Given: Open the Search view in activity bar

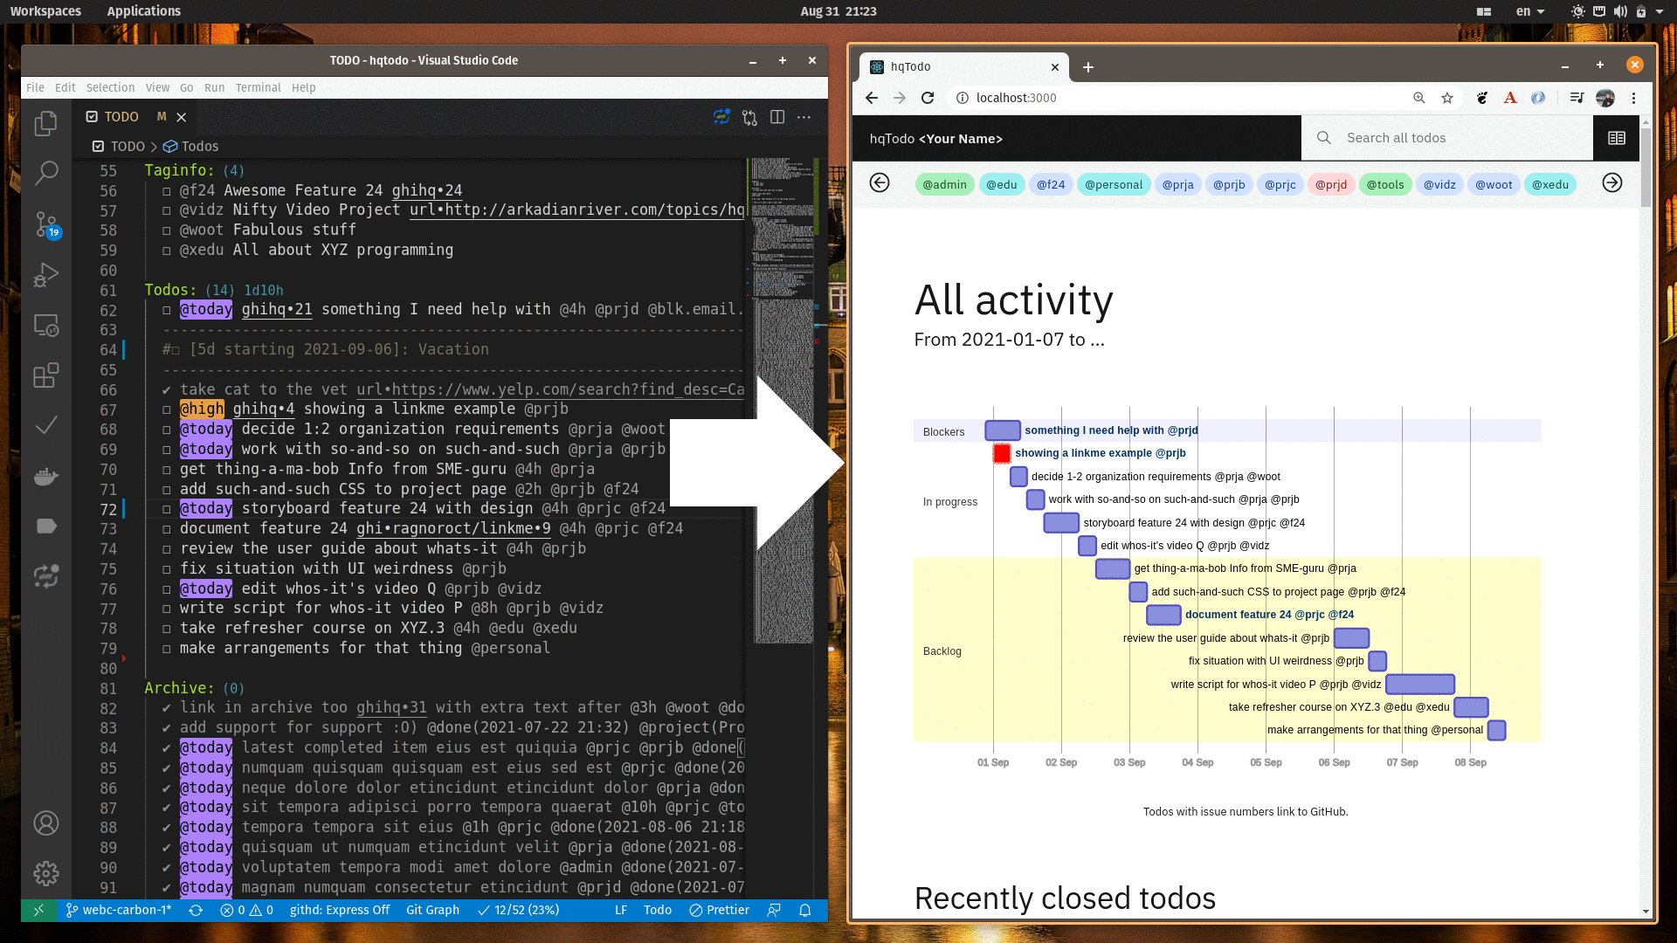Looking at the screenshot, I should point(46,172).
